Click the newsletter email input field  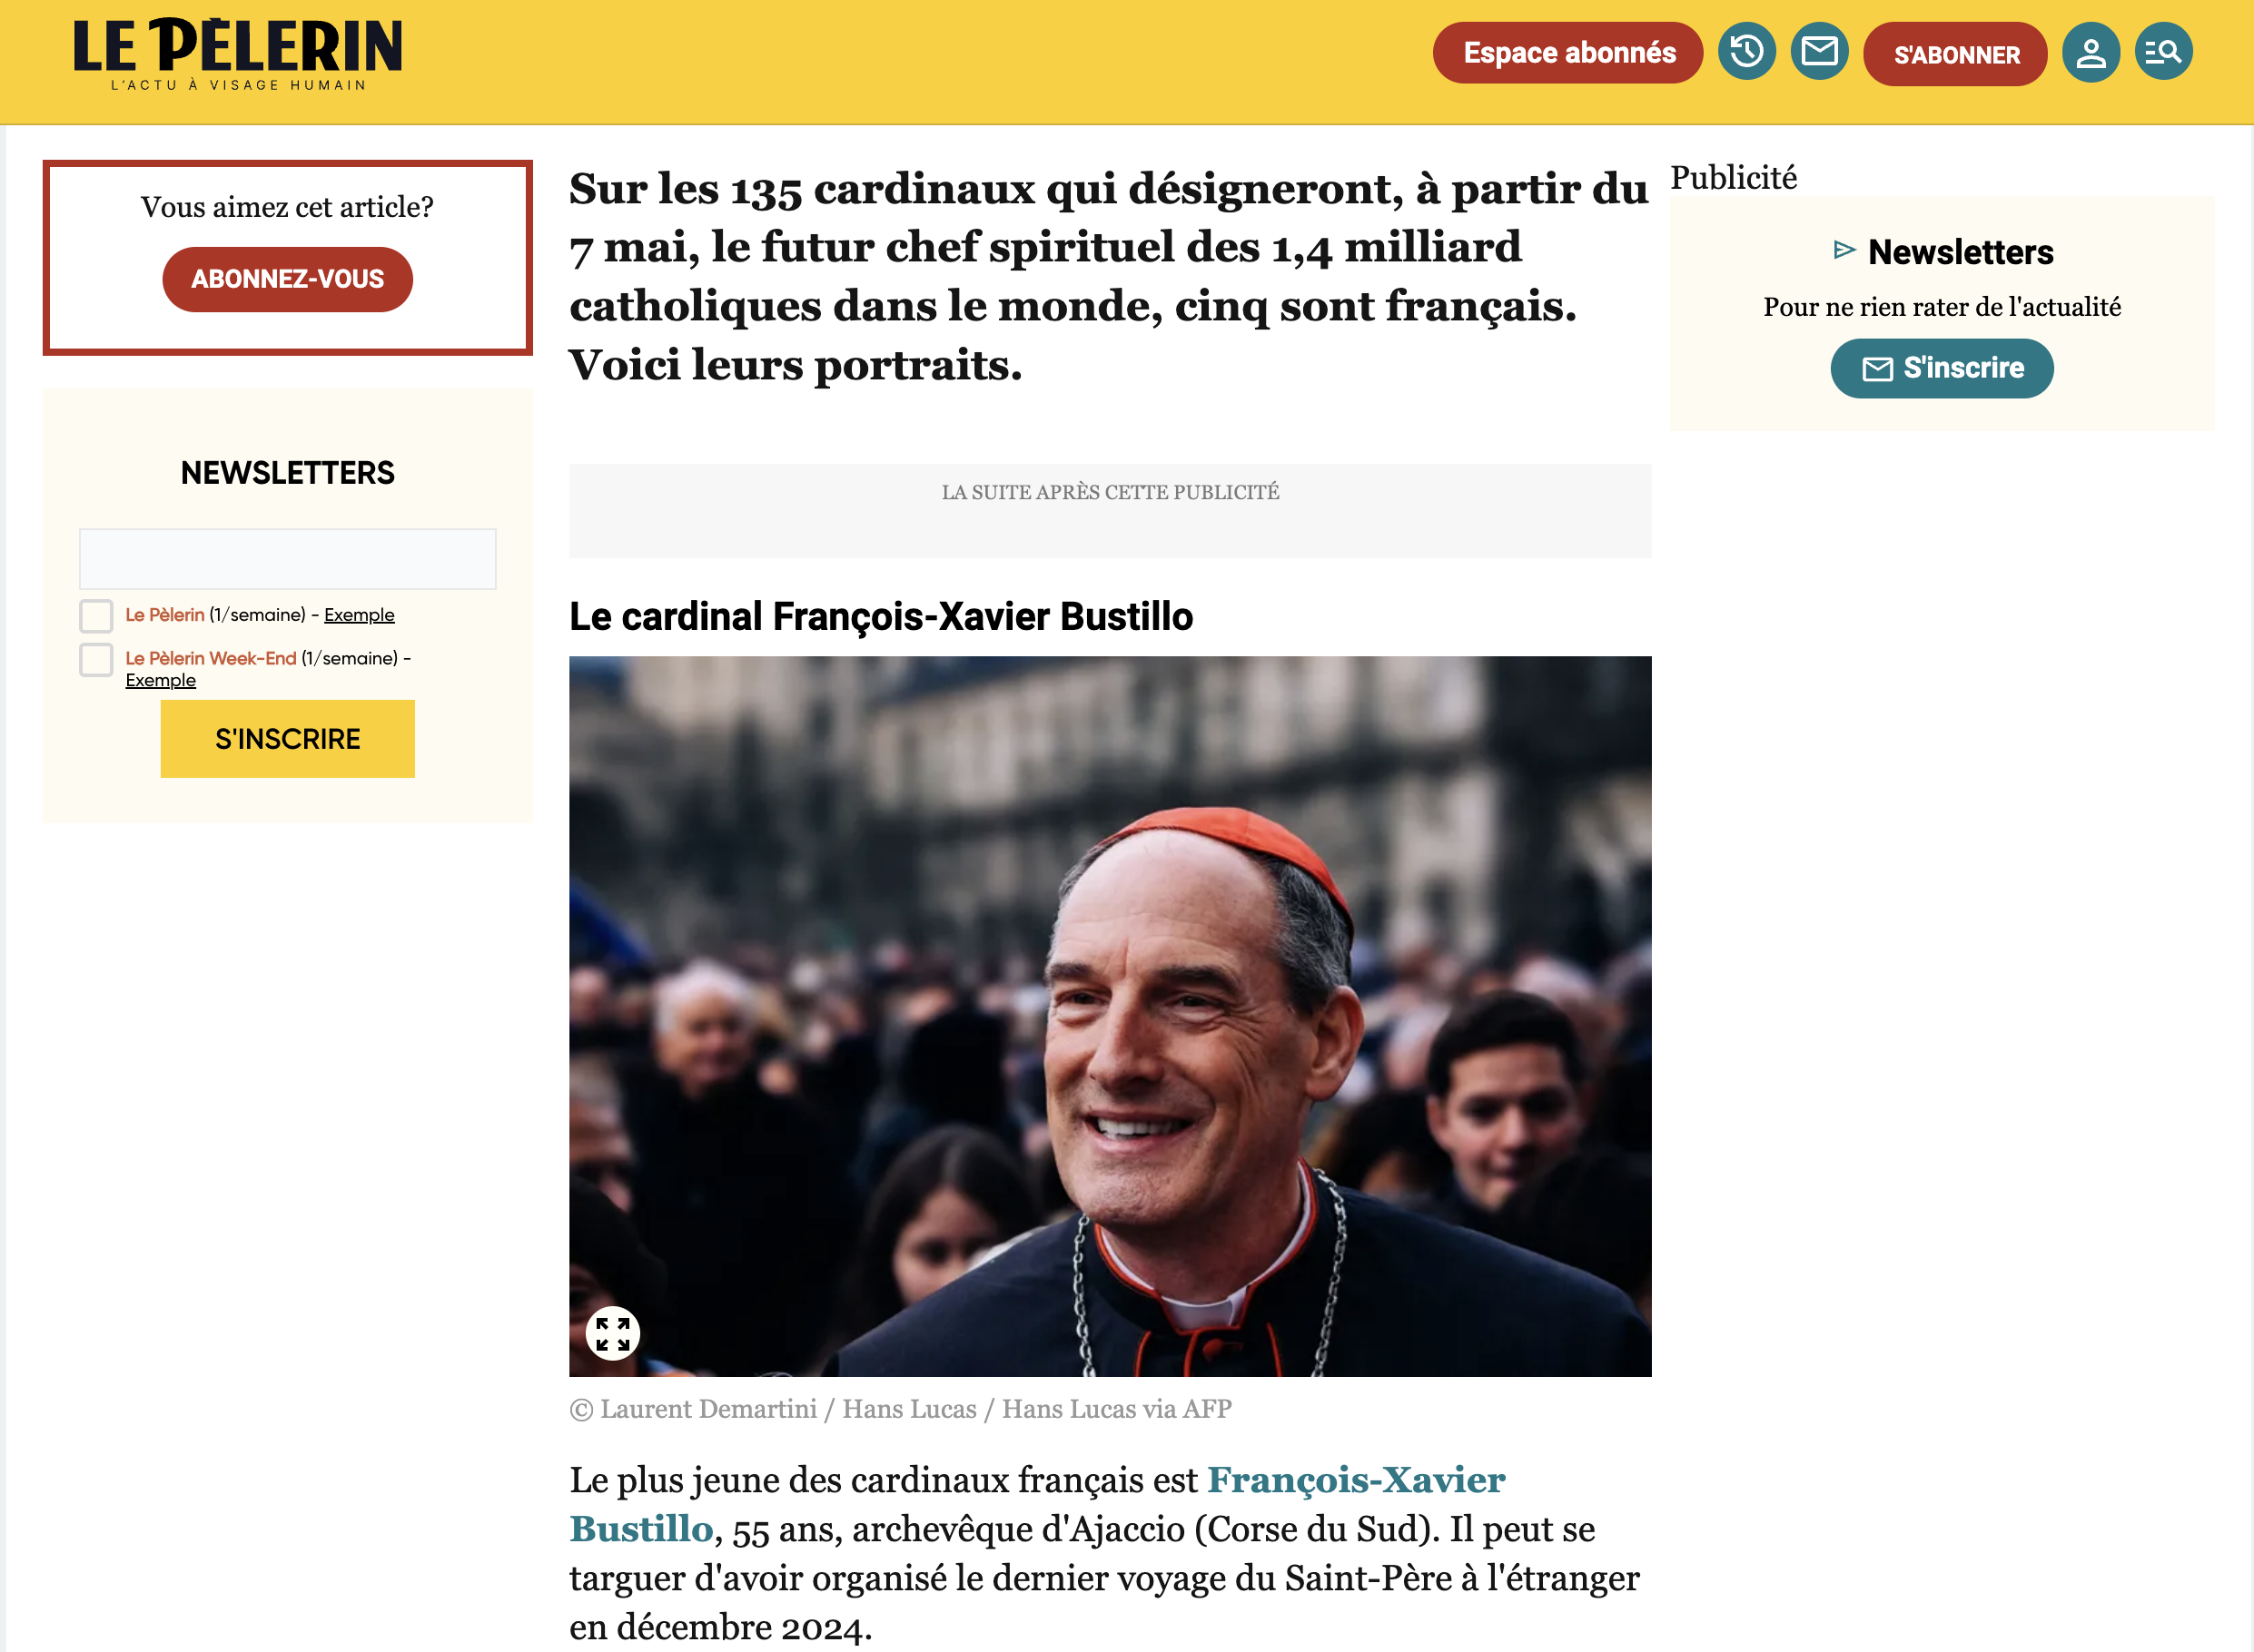(x=287, y=559)
